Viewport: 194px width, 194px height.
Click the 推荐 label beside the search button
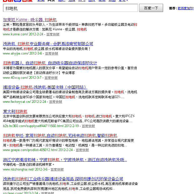pos(173,8)
